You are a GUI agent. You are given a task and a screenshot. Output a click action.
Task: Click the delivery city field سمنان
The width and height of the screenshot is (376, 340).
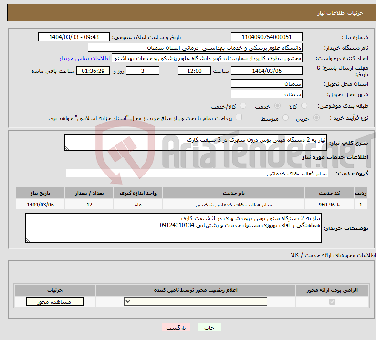pos(266,94)
